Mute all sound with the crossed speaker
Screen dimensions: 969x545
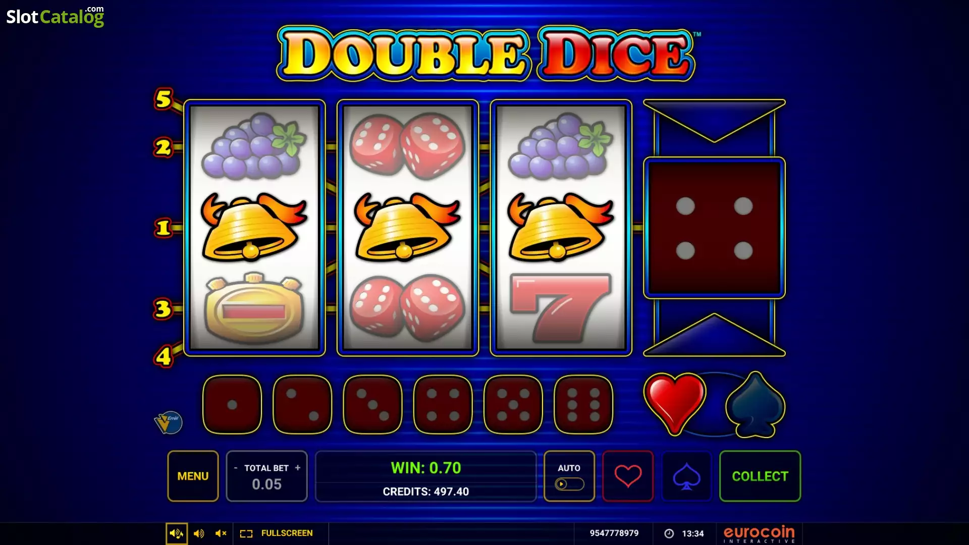[x=221, y=533]
